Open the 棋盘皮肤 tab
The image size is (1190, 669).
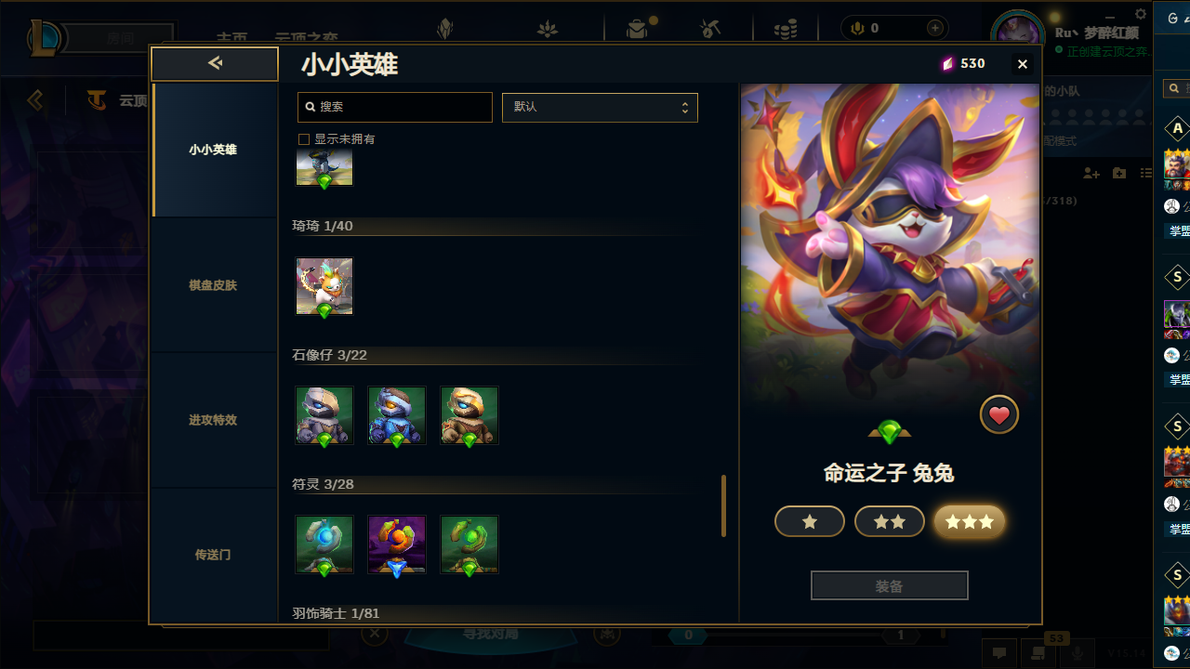tap(213, 285)
